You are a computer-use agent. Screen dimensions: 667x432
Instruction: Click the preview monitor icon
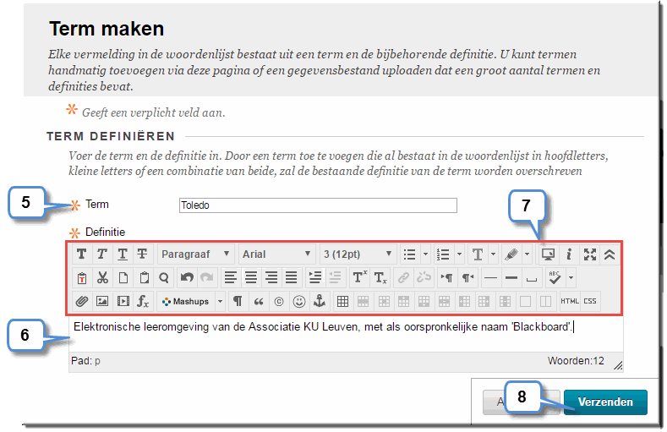tap(548, 254)
